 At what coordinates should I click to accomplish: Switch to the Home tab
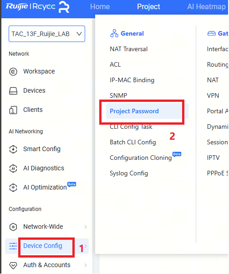click(100, 7)
